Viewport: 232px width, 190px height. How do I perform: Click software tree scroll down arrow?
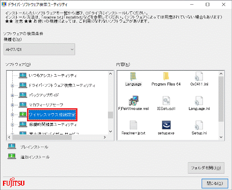(111, 131)
